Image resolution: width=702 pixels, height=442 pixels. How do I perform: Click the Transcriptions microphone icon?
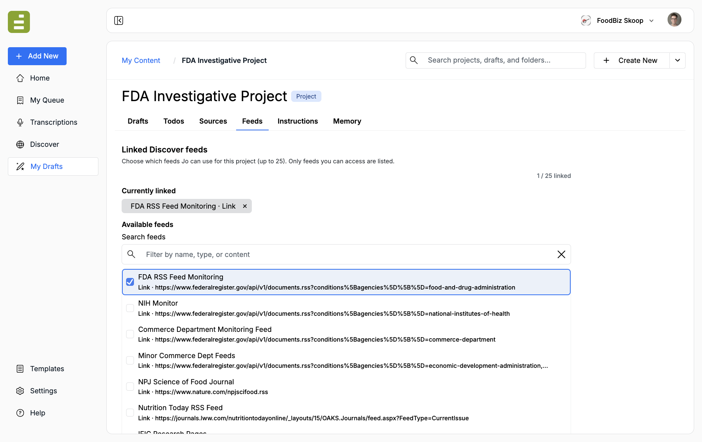[20, 122]
